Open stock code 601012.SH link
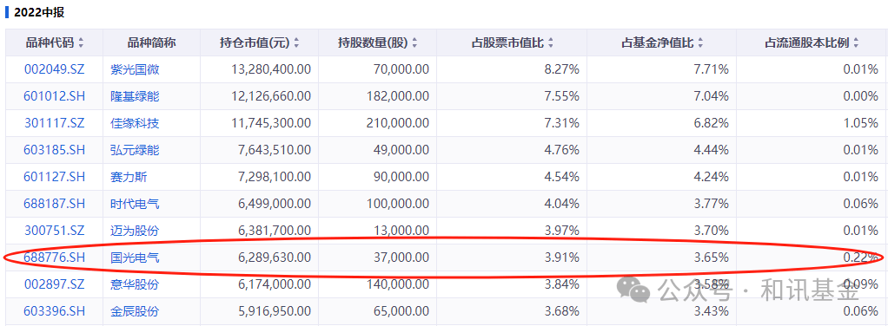Image resolution: width=888 pixels, height=326 pixels. pos(55,96)
